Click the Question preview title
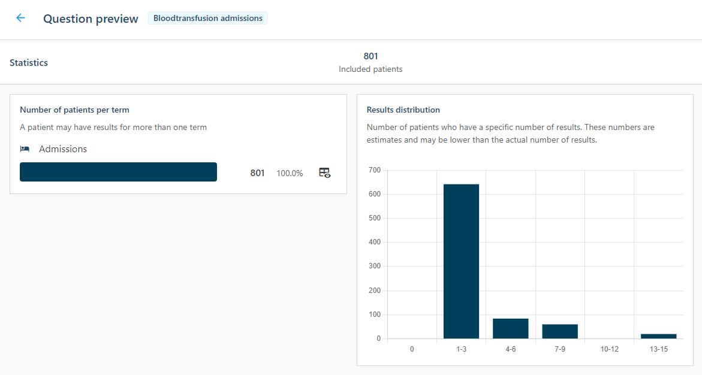 [x=91, y=19]
